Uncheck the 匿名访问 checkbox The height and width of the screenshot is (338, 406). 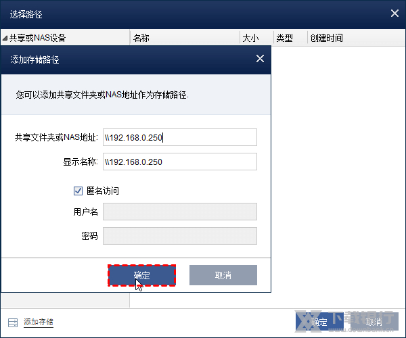78,191
